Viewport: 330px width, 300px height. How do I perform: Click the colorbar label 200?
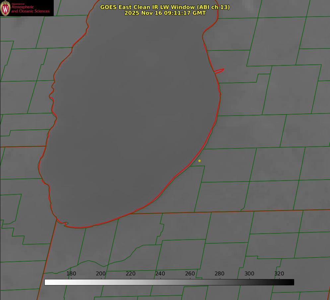coord(101,274)
